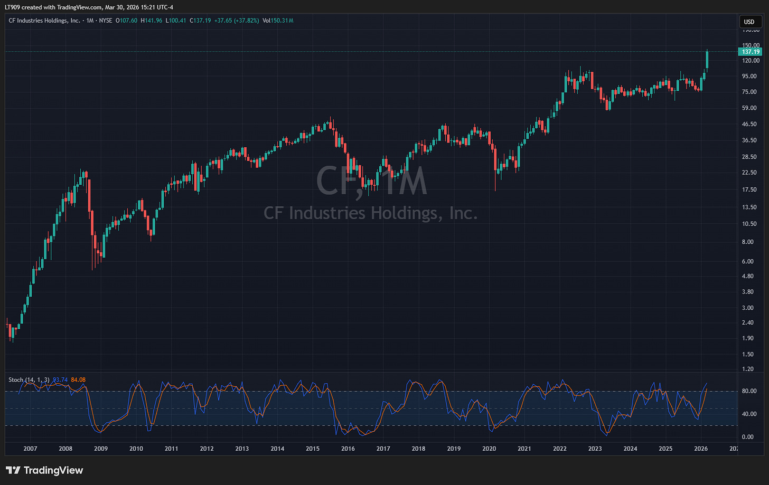Click the header text LT909 created with TradingView.com

(x=54, y=7)
